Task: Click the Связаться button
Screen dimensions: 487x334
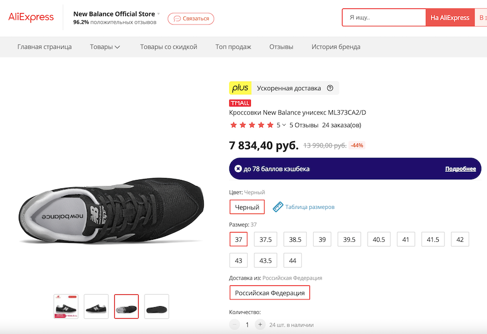Action: click(x=191, y=18)
